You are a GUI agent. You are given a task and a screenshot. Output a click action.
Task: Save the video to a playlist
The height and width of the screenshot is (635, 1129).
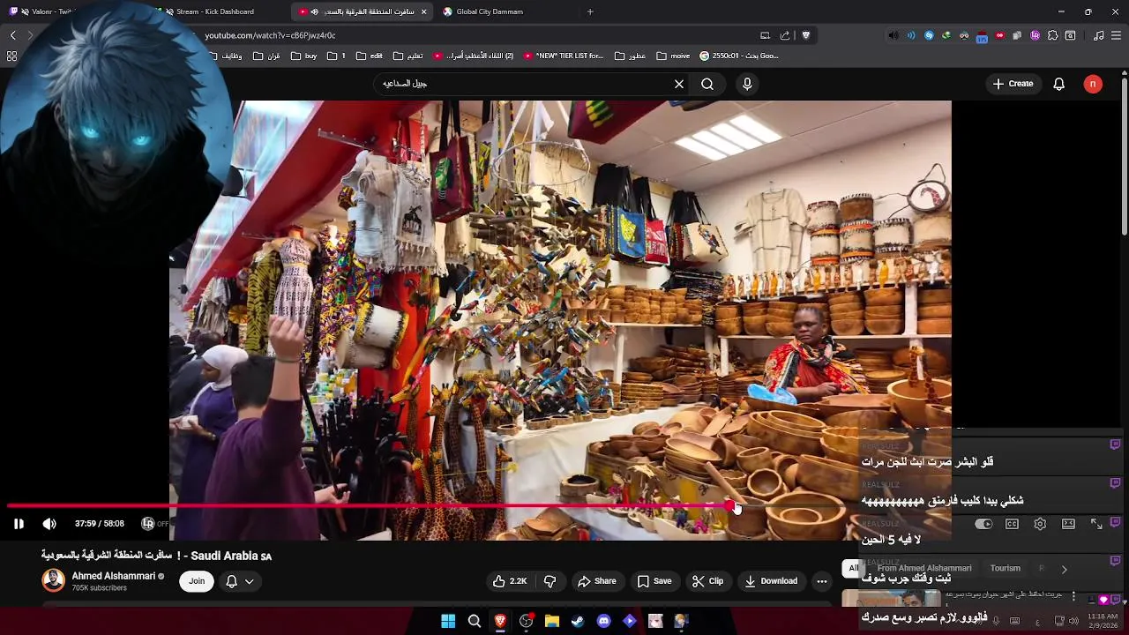(654, 581)
